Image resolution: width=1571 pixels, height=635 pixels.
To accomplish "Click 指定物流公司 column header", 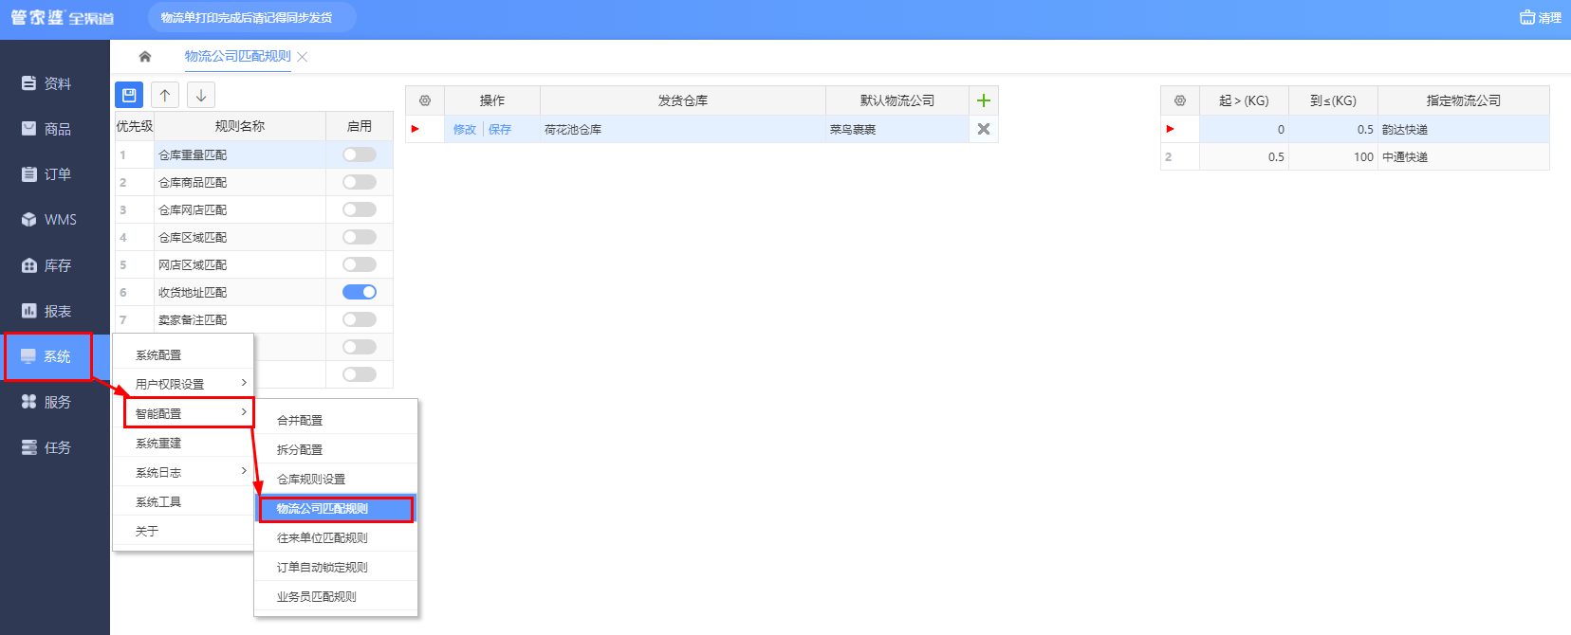I will point(1464,100).
